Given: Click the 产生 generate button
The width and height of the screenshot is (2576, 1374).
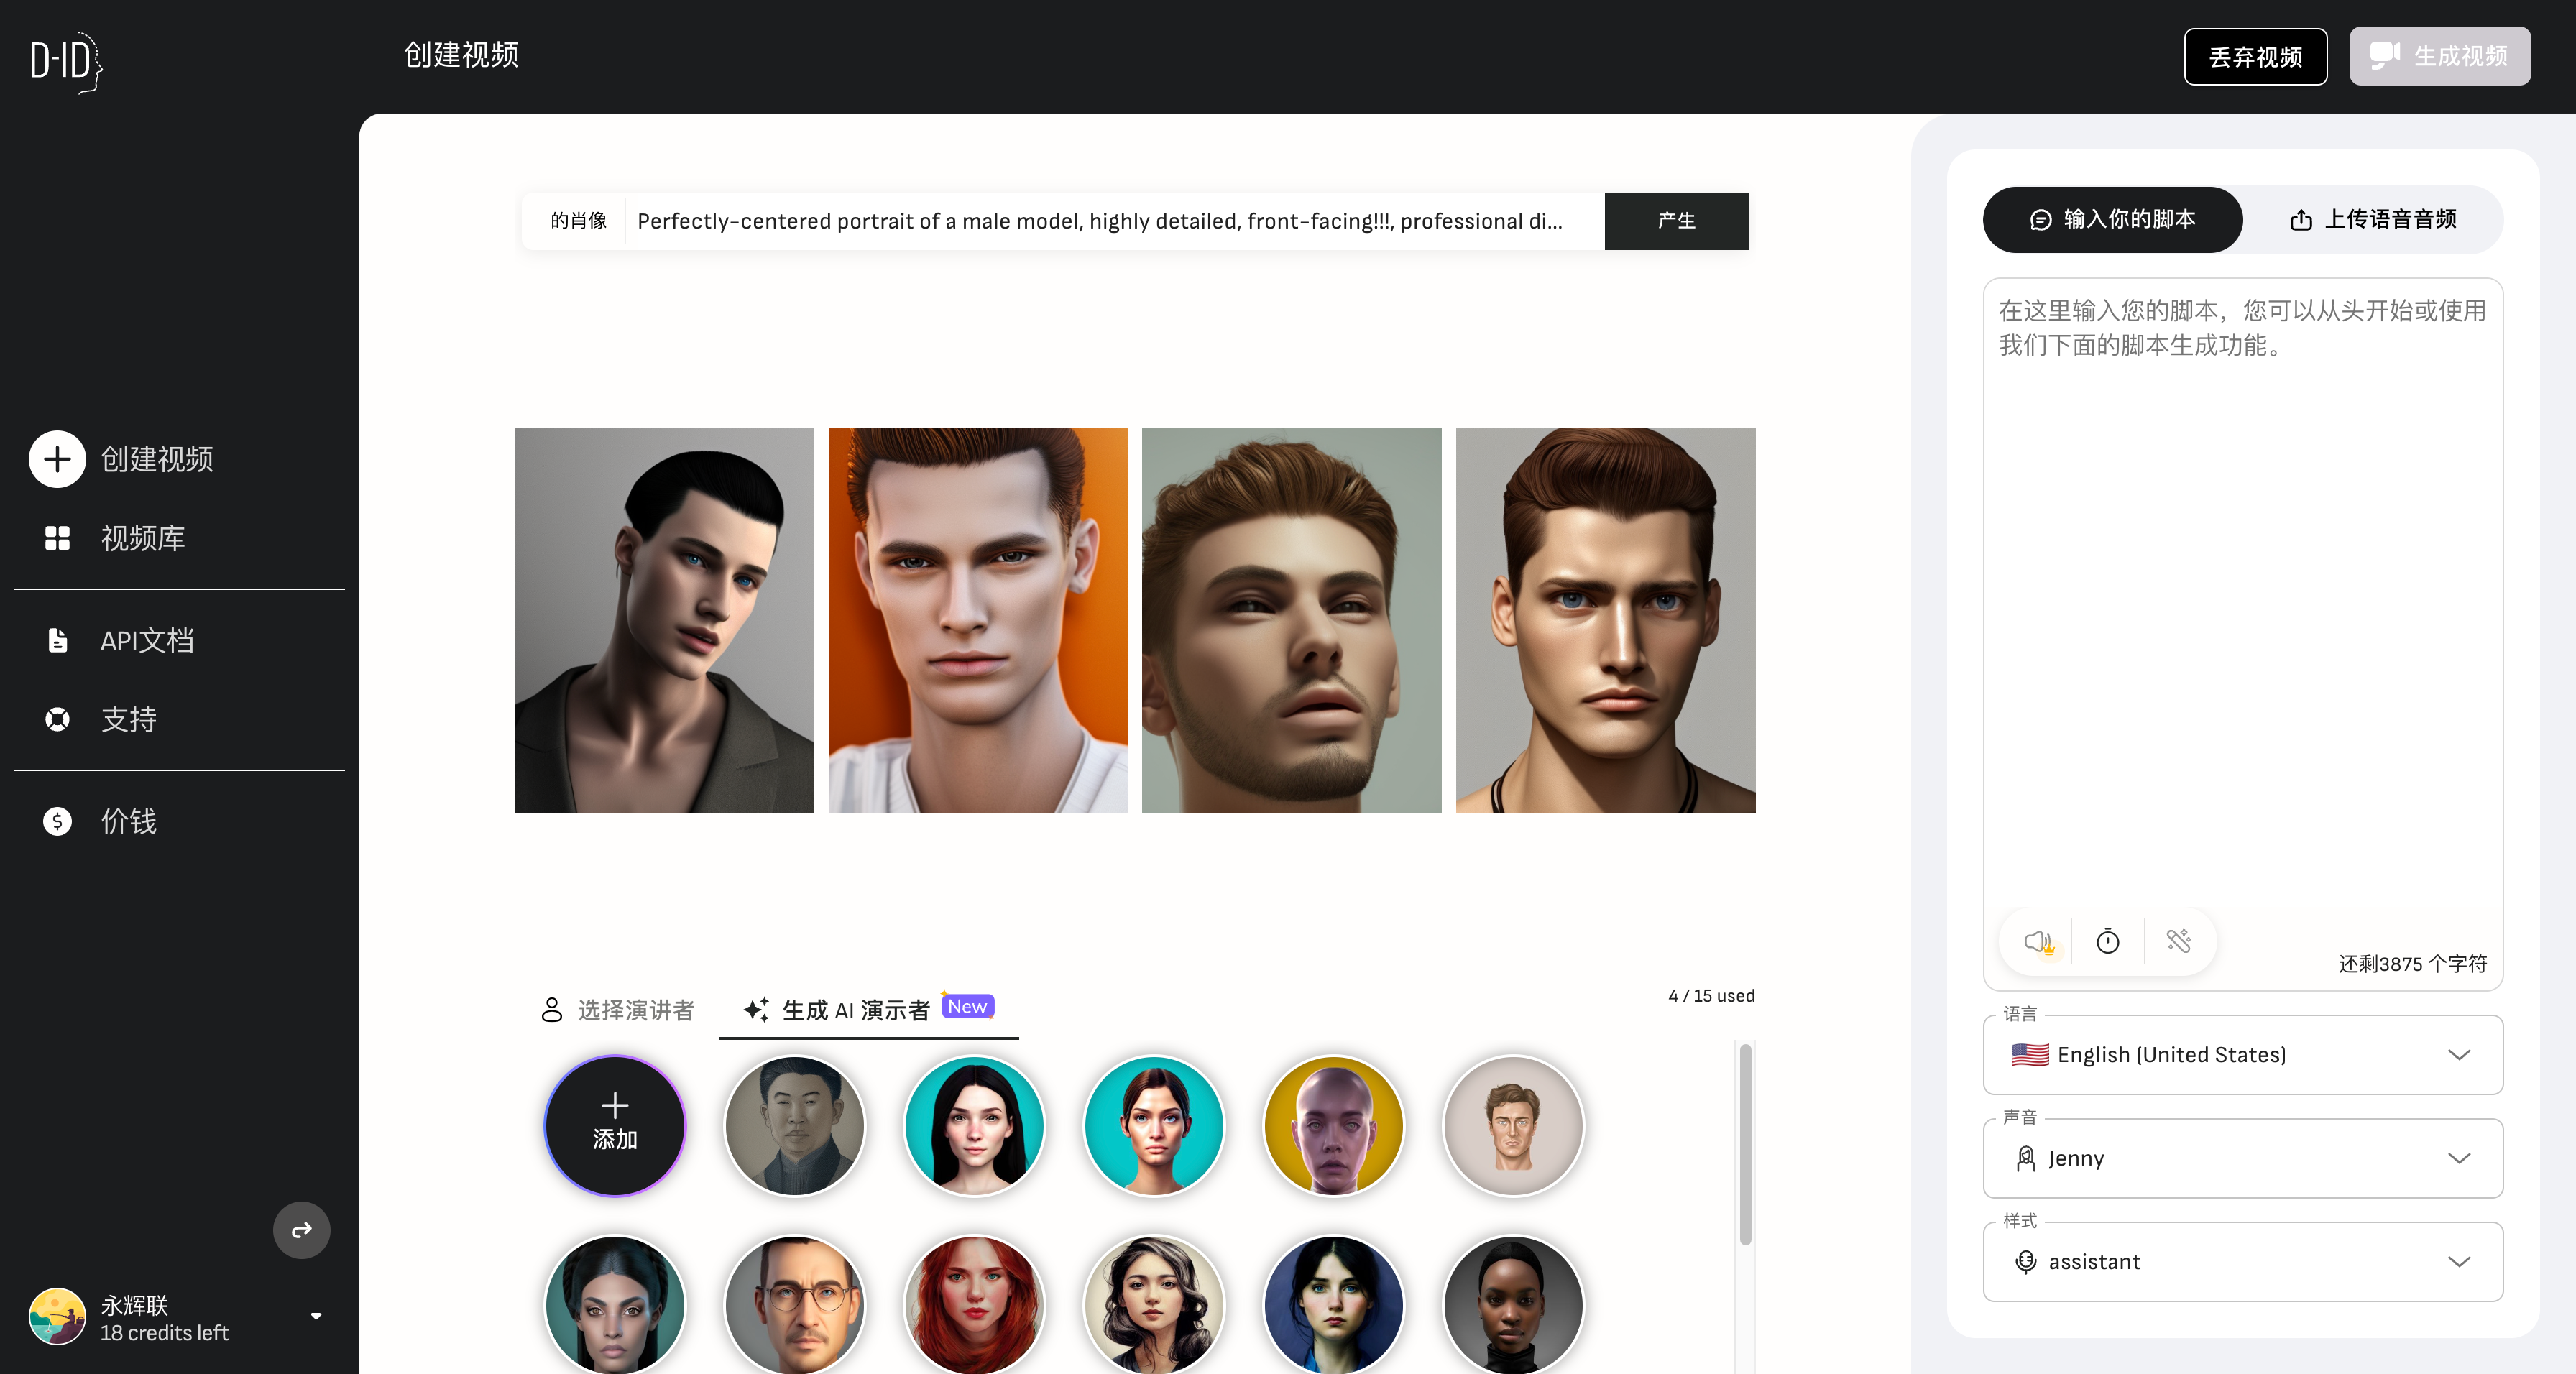Looking at the screenshot, I should (1676, 221).
